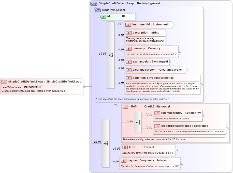The image size is (233, 173).
Task: Click the sequence symbol left of term element
Action: [106, 143]
